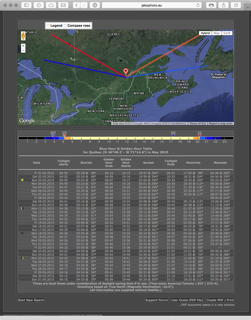Click the red sunset direction line on map
The width and height of the screenshot is (251, 320).
[88, 55]
